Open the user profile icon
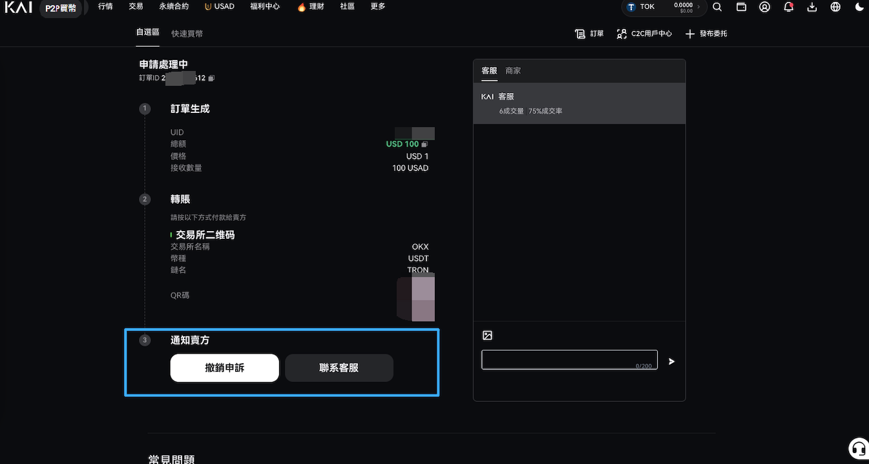This screenshot has width=869, height=464. 765,7
